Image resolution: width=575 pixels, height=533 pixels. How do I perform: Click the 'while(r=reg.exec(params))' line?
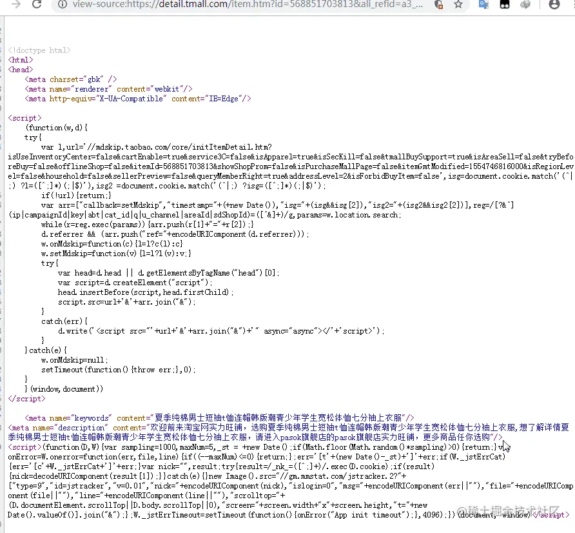tap(148, 225)
